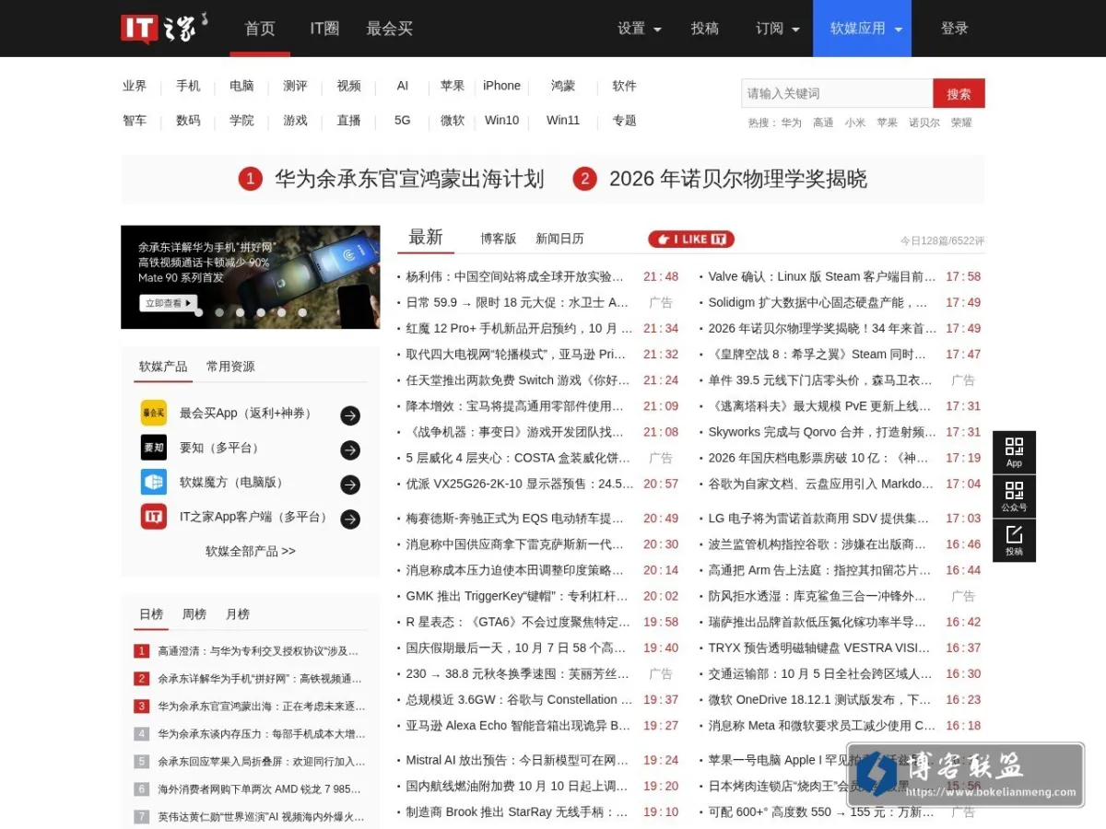Expand the 订阅 dropdown

(778, 29)
